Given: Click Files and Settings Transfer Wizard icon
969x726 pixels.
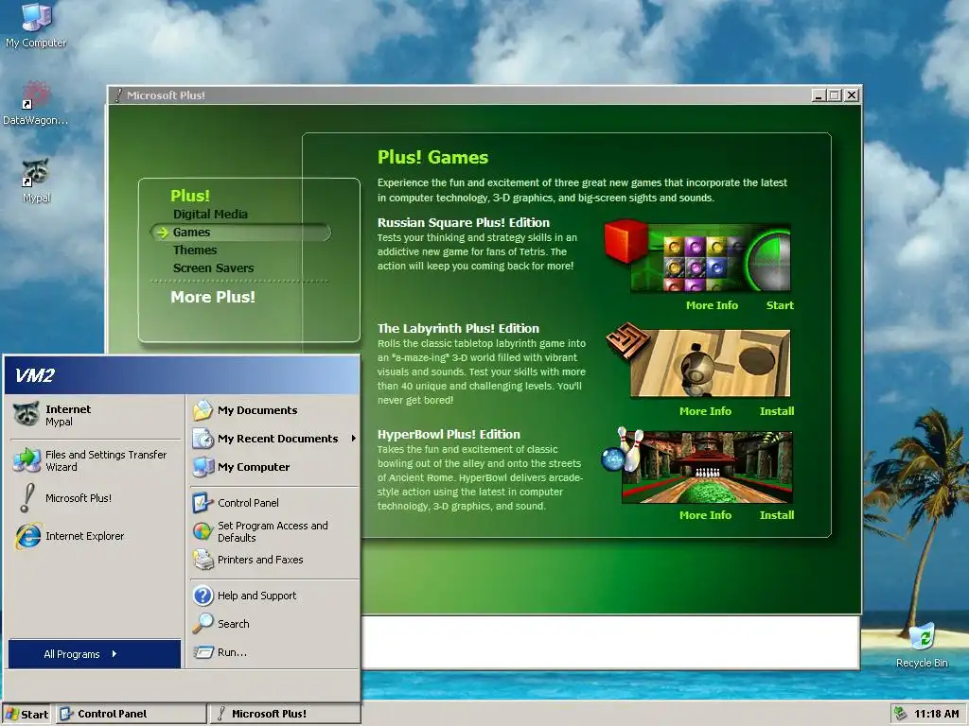Looking at the screenshot, I should coord(26,460).
